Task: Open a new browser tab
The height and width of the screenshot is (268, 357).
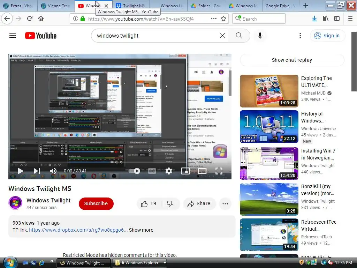Action: (x=306, y=6)
